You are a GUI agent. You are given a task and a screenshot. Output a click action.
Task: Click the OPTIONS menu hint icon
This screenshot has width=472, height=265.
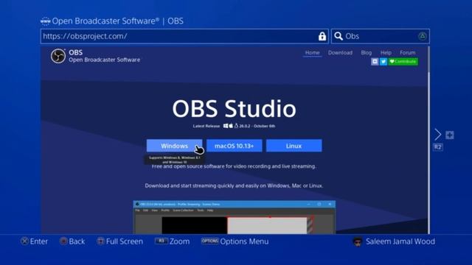coord(209,241)
